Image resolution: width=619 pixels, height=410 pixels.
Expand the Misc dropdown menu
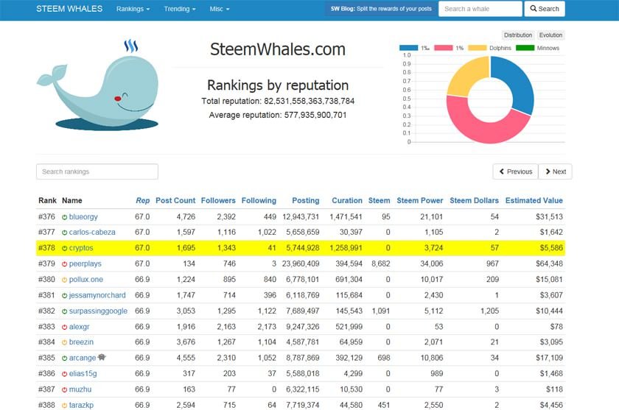pyautogui.click(x=220, y=9)
